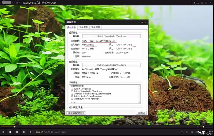Screen dimensions: 214x136
Task: Click the Built-in Audio Codec/Transform button
Action: [112, 65]
